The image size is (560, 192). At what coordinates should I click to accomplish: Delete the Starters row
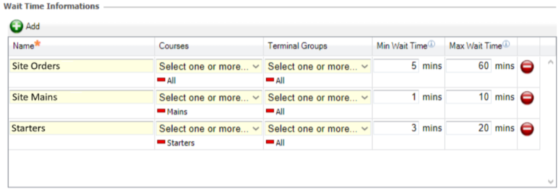[527, 128]
